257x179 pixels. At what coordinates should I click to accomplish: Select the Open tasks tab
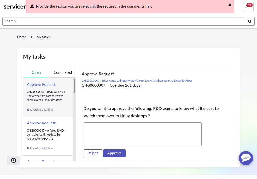pyautogui.click(x=36, y=72)
